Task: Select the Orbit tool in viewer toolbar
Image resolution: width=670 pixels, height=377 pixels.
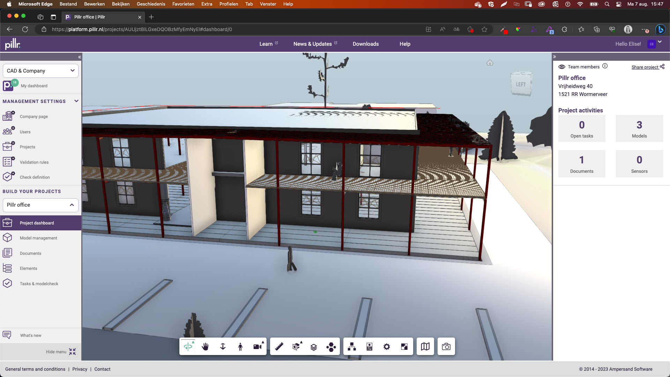Action: click(188, 346)
